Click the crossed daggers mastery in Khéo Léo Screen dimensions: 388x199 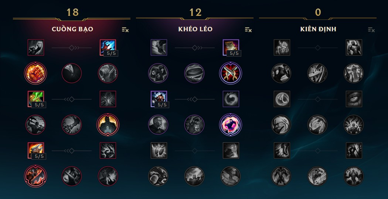click(230, 73)
